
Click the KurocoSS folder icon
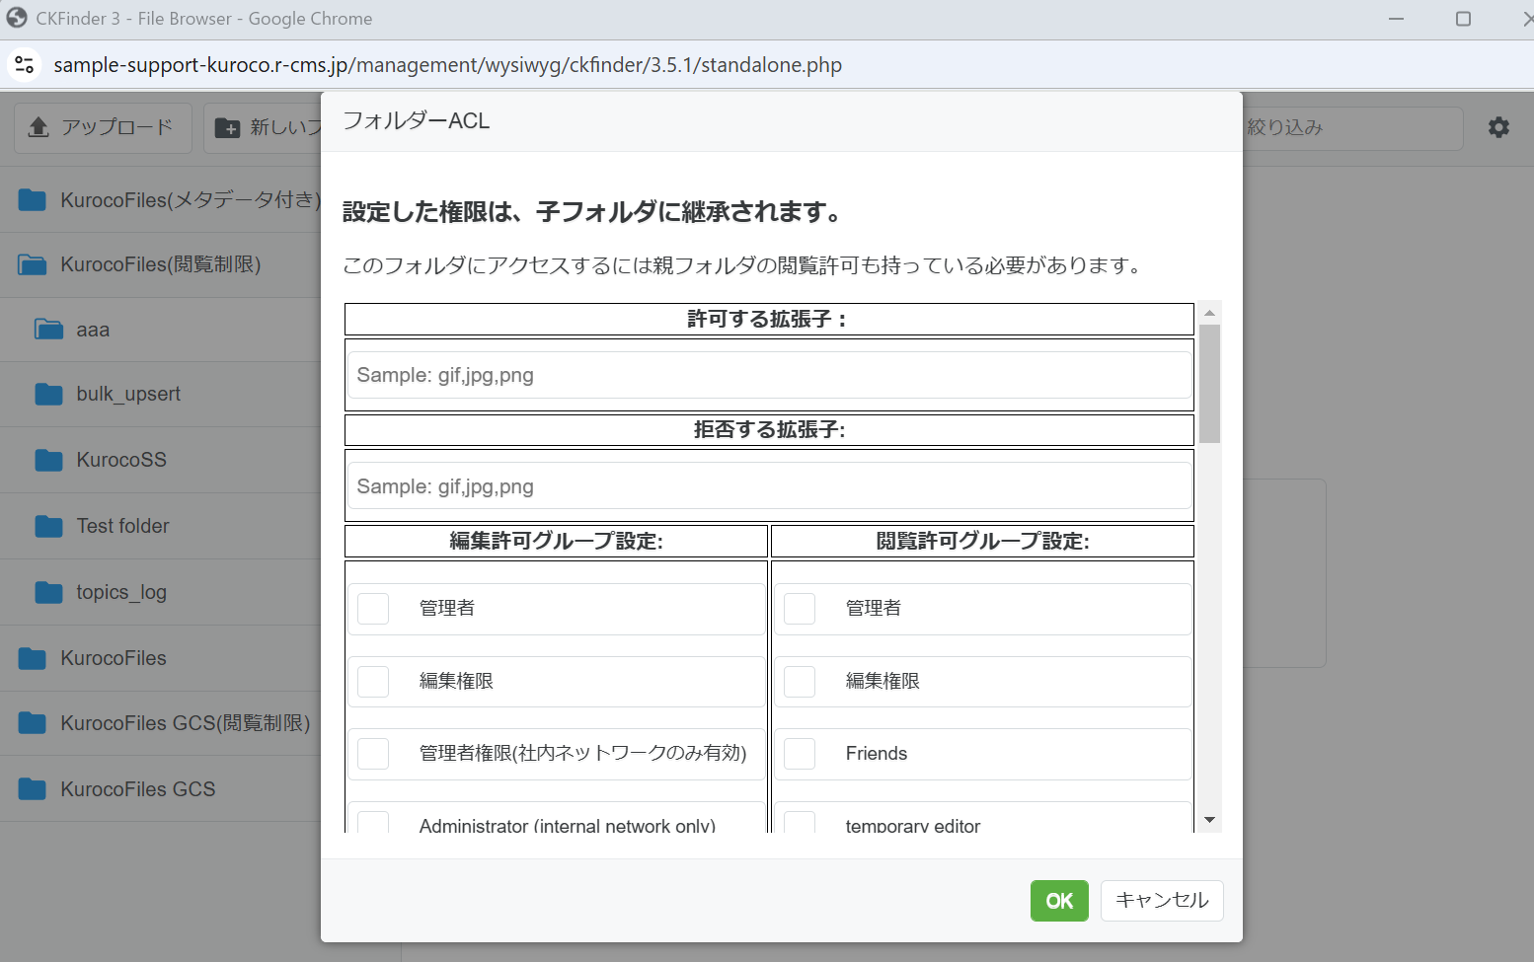click(48, 460)
